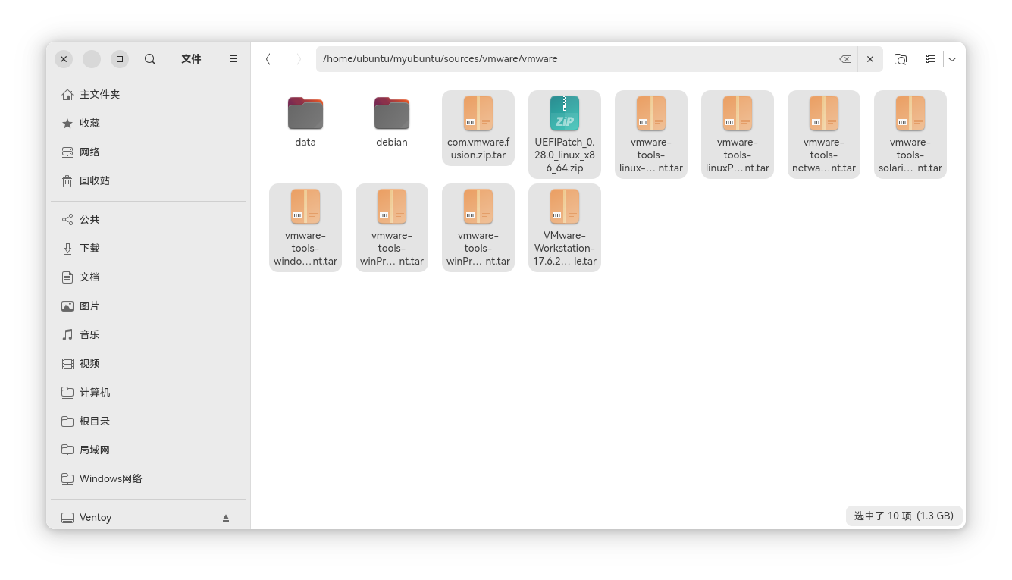Open 下载 downloads in the sidebar
This screenshot has width=1012, height=580.
[149, 249]
